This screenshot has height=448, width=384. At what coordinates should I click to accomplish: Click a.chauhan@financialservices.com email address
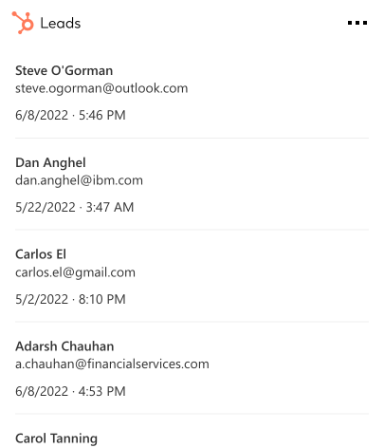[112, 364]
